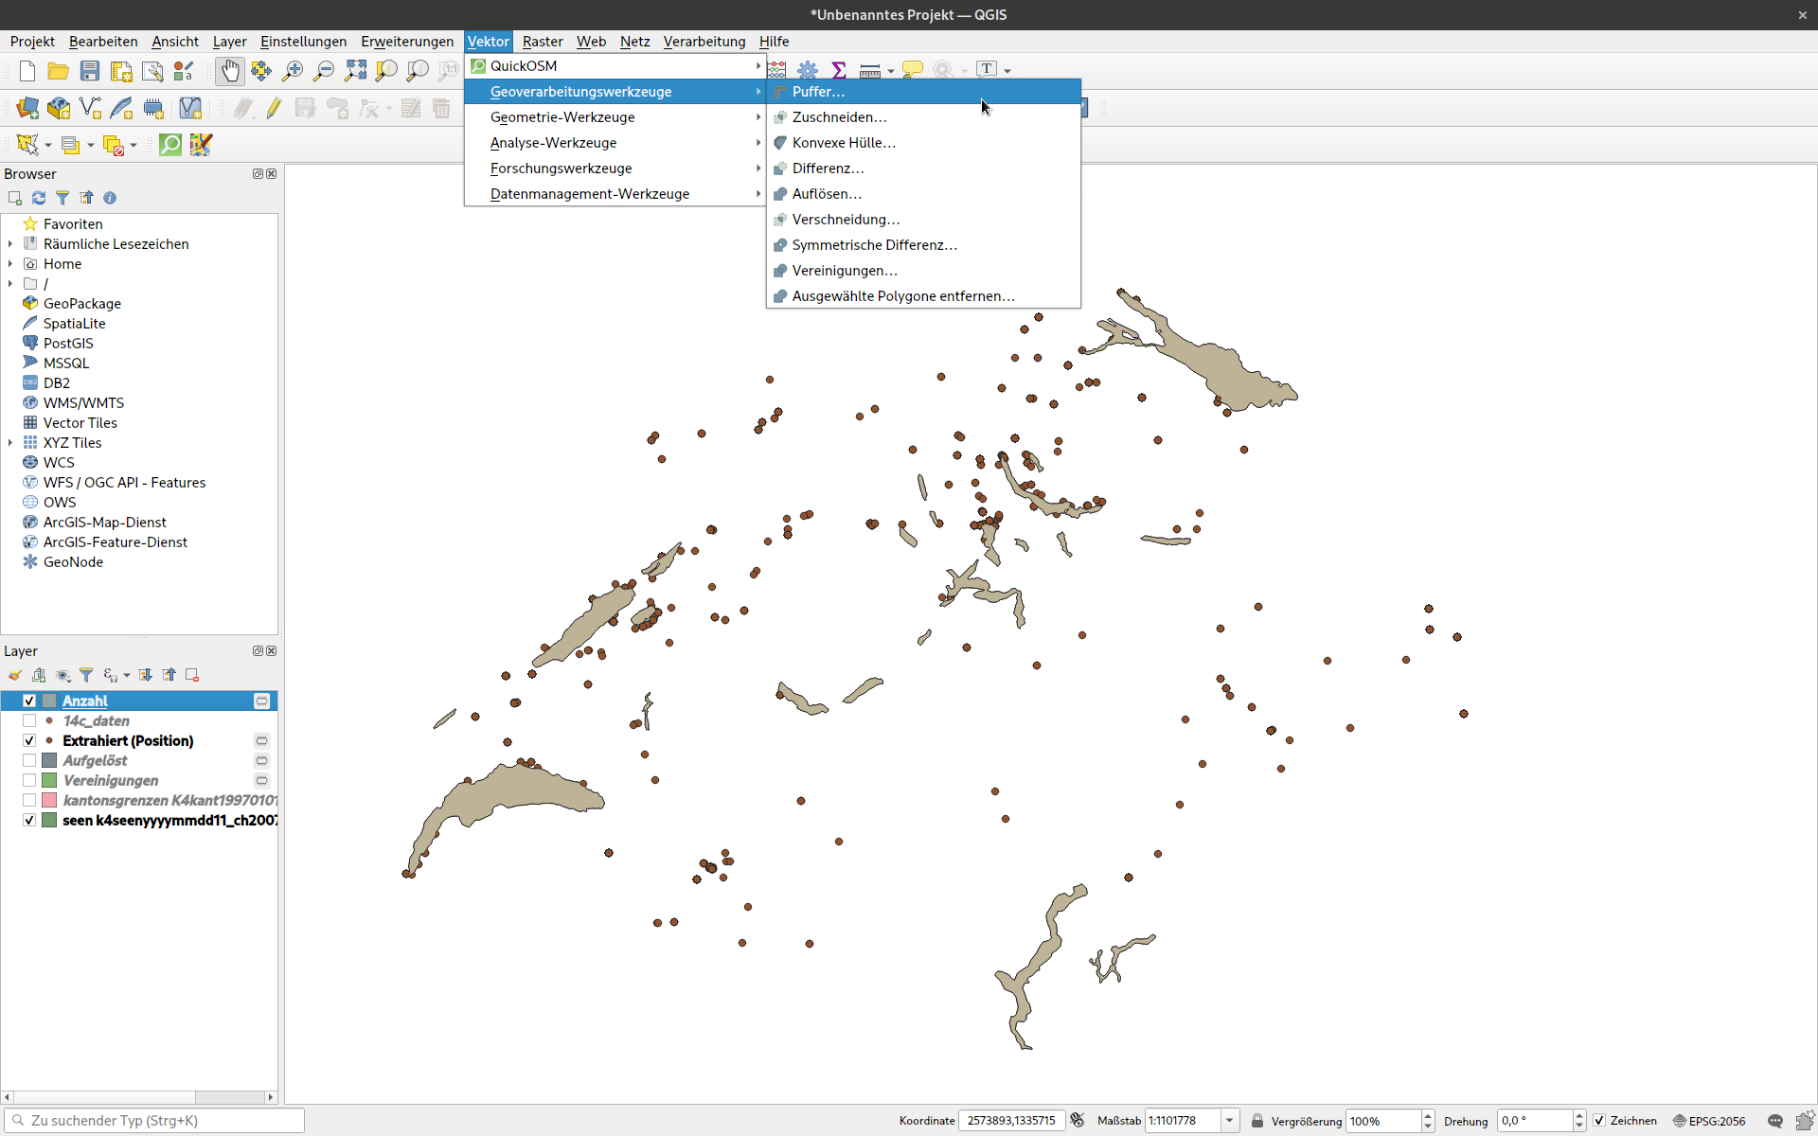Viewport: 1818px width, 1136px height.
Task: Expand the Räumliche Lesezeichen tree node
Action: click(10, 244)
